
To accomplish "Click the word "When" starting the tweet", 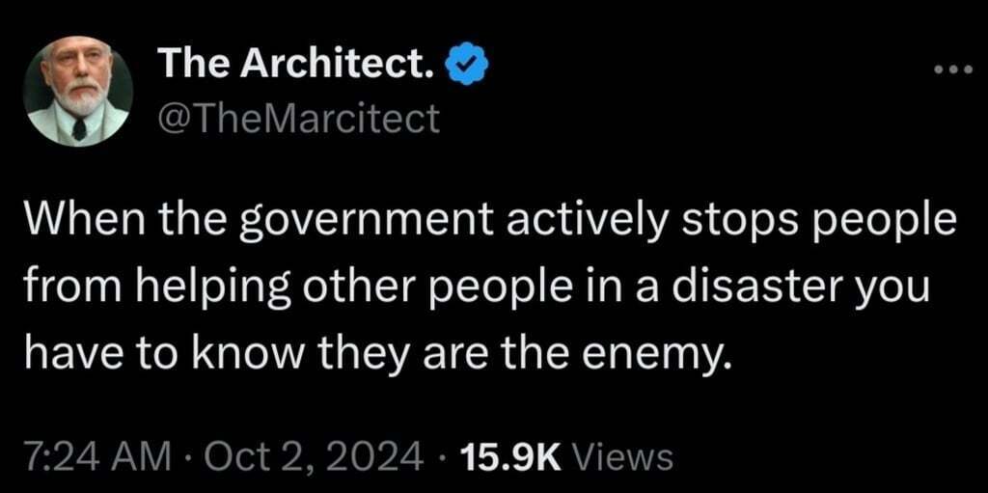I will point(84,225).
